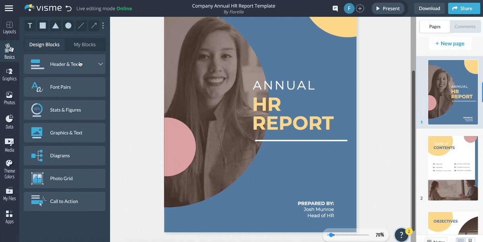Select the rectangle shape tool
Screen dimensions: 483x242
tap(43, 25)
